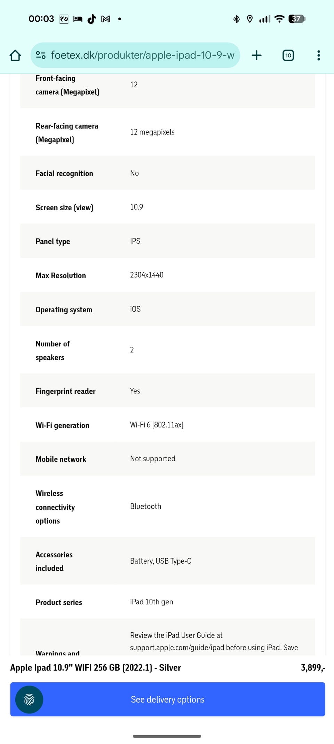This screenshot has width=334, height=744.
Task: Open the site settings icon in the address bar
Action: tap(41, 55)
